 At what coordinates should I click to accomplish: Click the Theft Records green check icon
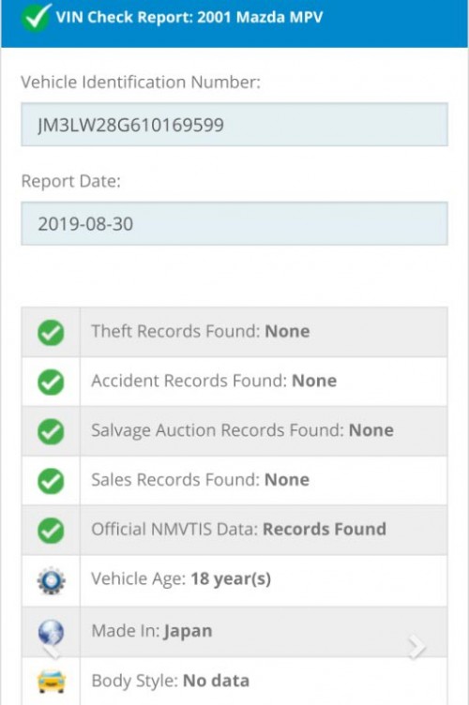point(51,333)
